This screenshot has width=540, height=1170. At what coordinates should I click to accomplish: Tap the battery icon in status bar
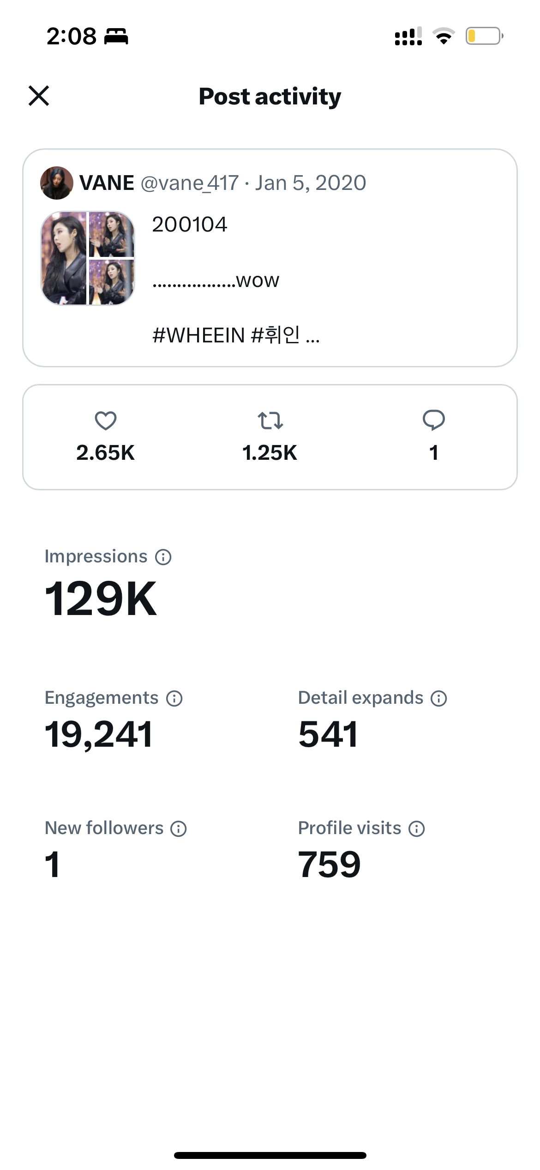484,36
